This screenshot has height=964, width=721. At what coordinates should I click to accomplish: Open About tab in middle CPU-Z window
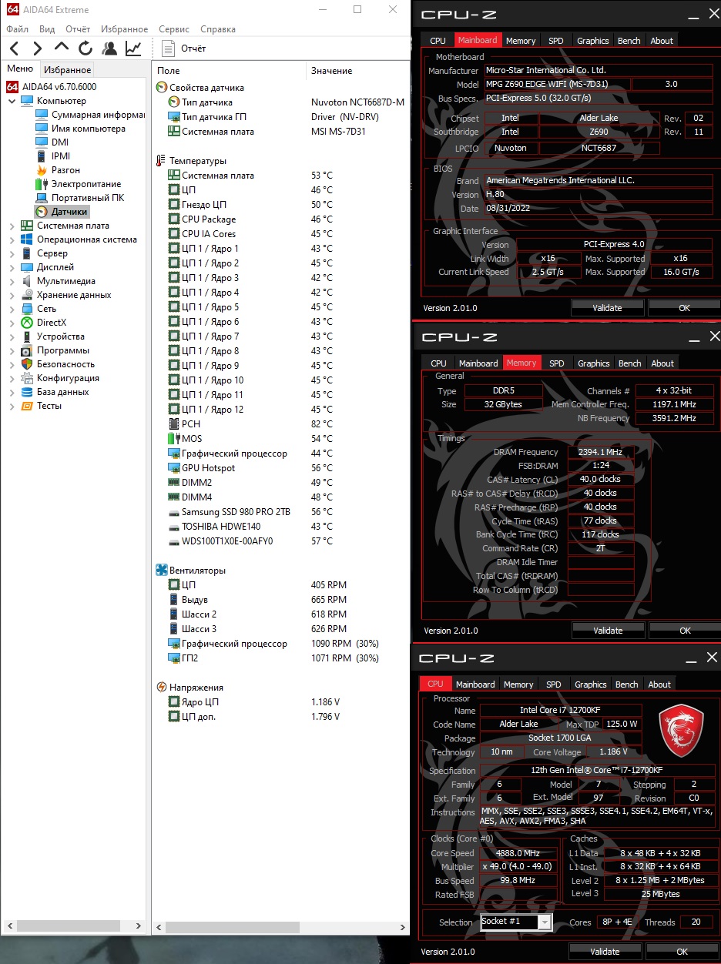pyautogui.click(x=662, y=363)
